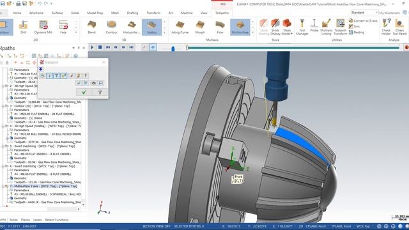Open the Home ribbon tab
This screenshot has width=409, height=230.
(x=17, y=13)
